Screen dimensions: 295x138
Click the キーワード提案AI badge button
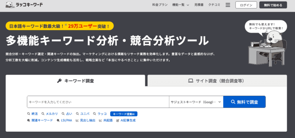[x=124, y=114]
